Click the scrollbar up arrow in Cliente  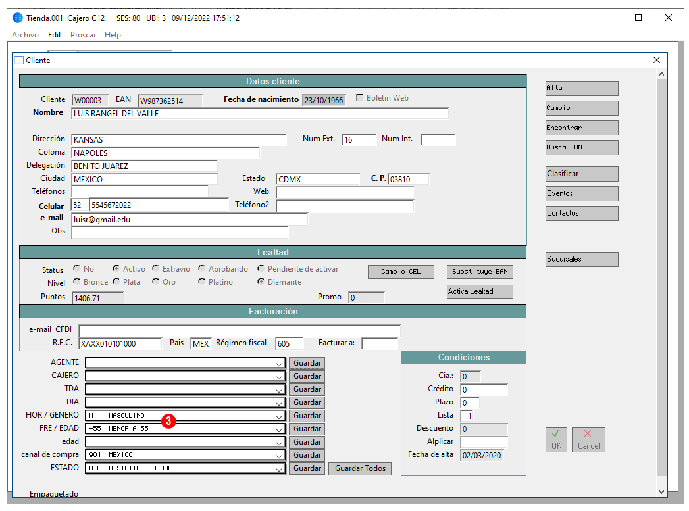click(661, 74)
